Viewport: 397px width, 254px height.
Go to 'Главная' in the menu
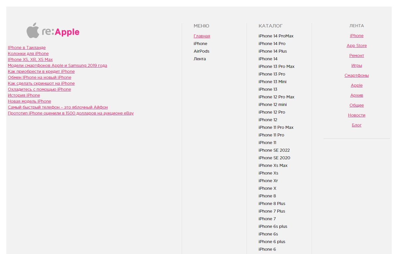(202, 36)
